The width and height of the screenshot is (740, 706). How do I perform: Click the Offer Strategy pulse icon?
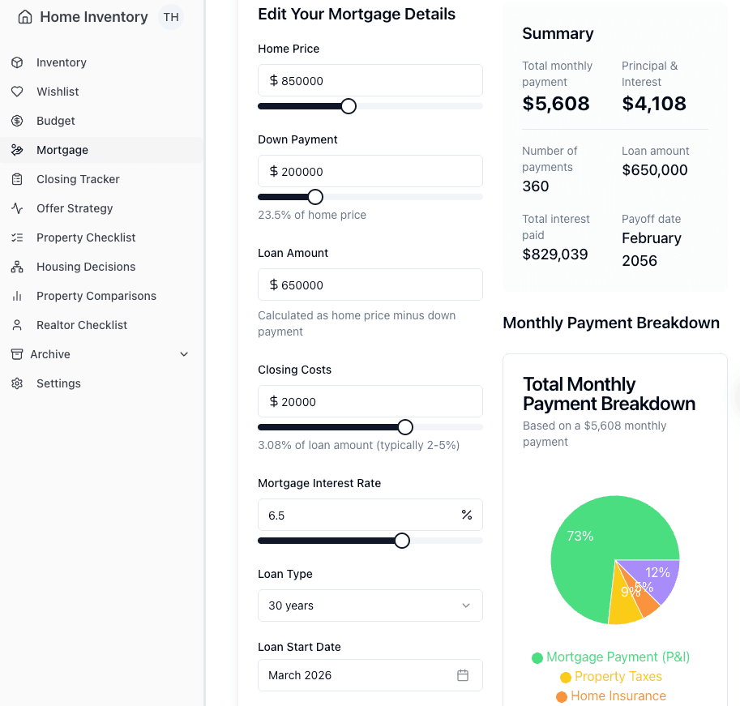pyautogui.click(x=17, y=208)
